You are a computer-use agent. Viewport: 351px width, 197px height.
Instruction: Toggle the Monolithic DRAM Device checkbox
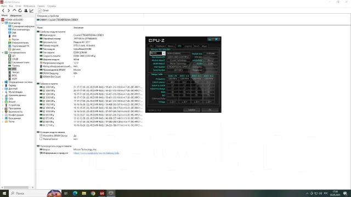pos(41,136)
